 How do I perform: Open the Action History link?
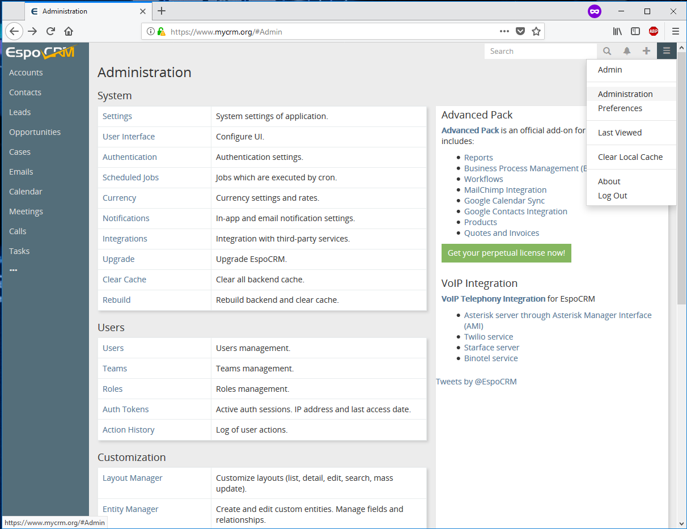[129, 430]
